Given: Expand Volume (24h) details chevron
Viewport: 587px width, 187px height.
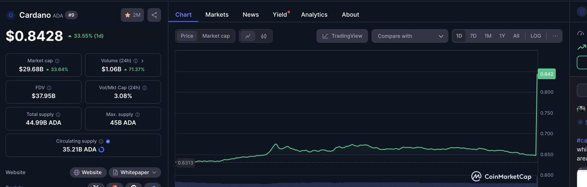Looking at the screenshot, I should click(x=142, y=61).
